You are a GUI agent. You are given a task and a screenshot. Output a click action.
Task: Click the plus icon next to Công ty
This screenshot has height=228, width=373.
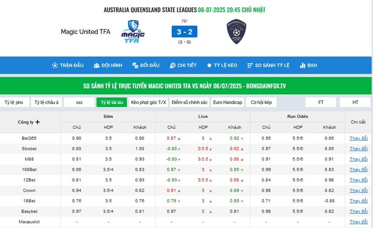(x=37, y=122)
